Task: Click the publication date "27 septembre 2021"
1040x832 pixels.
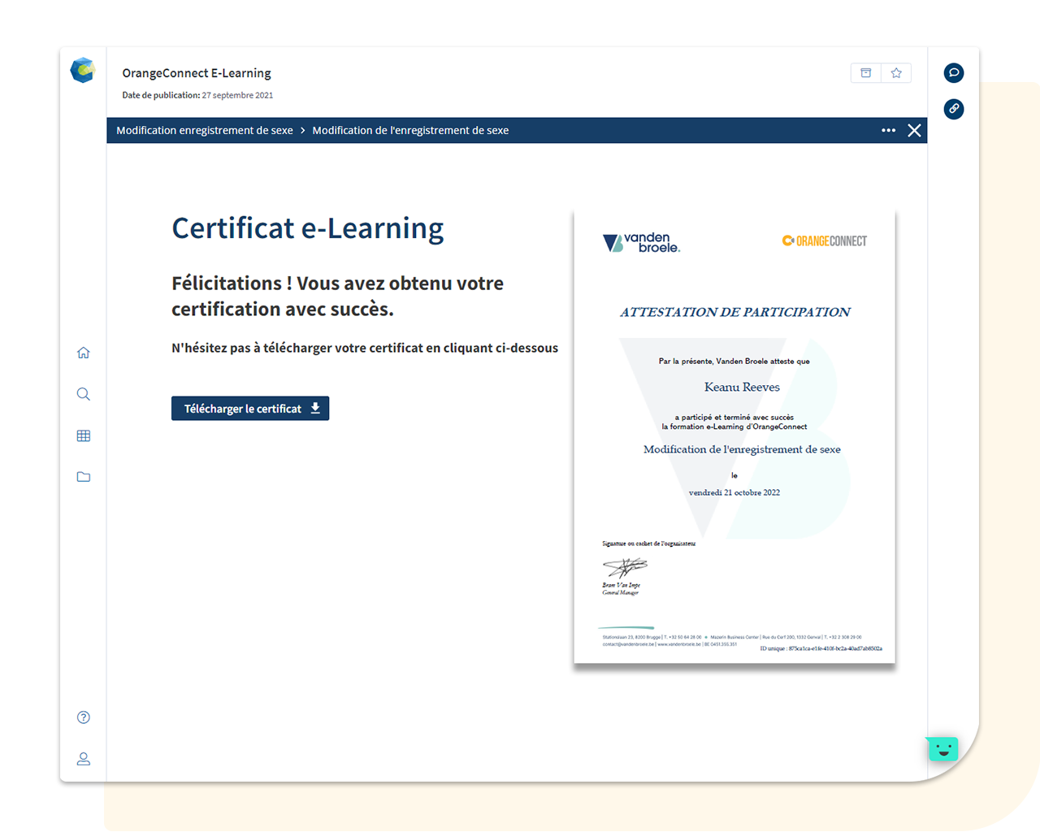Action: pos(237,96)
